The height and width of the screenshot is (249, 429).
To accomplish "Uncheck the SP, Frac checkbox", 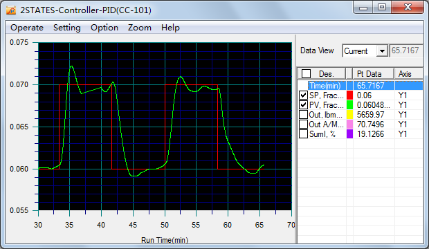I will click(303, 95).
